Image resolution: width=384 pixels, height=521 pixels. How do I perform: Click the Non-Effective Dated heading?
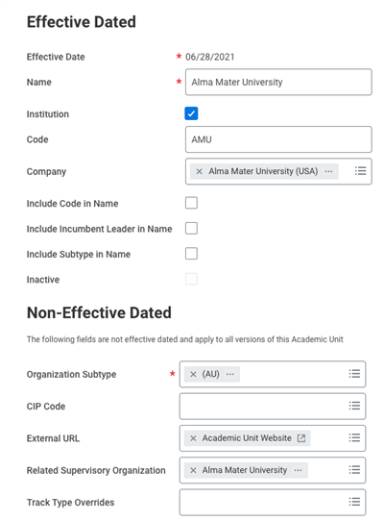click(x=99, y=312)
